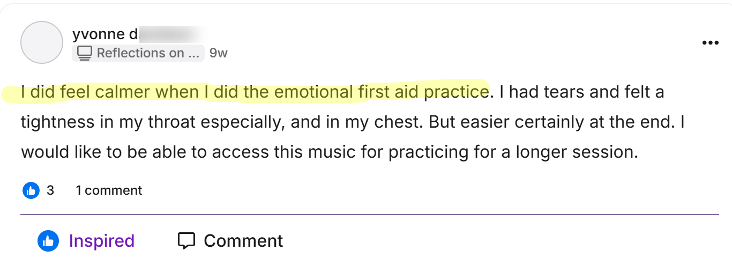Click yvonne's round profile avatar
This screenshot has height=265, width=732.
click(x=42, y=43)
